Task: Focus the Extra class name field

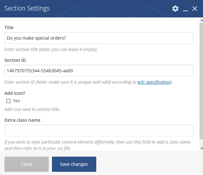Action: click(99, 130)
